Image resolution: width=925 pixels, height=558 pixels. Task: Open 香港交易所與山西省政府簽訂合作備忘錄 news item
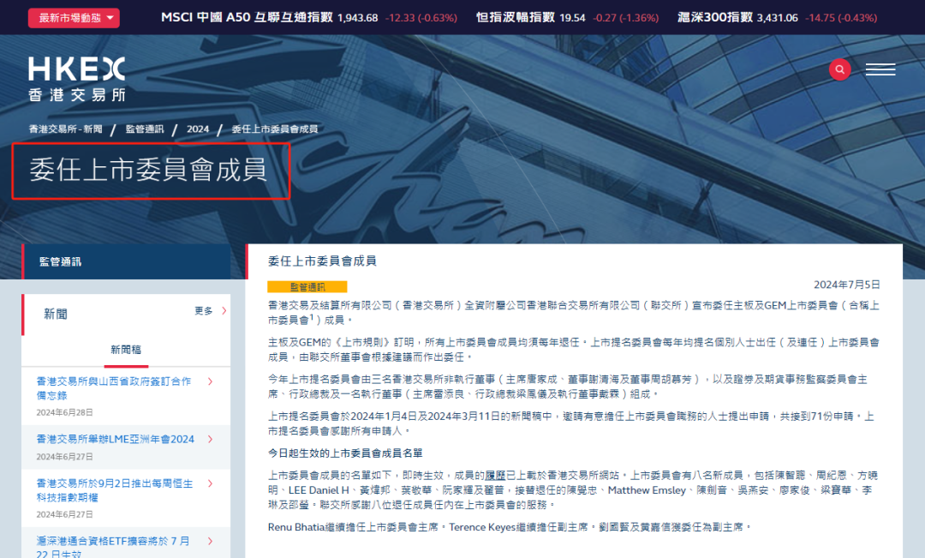click(x=114, y=388)
